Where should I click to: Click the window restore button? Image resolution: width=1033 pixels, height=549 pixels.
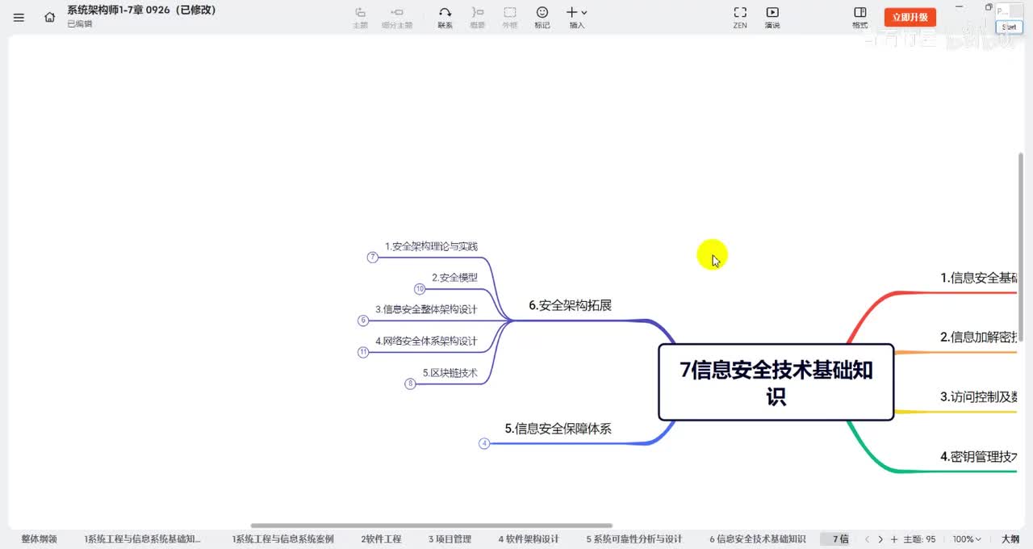pyautogui.click(x=989, y=7)
